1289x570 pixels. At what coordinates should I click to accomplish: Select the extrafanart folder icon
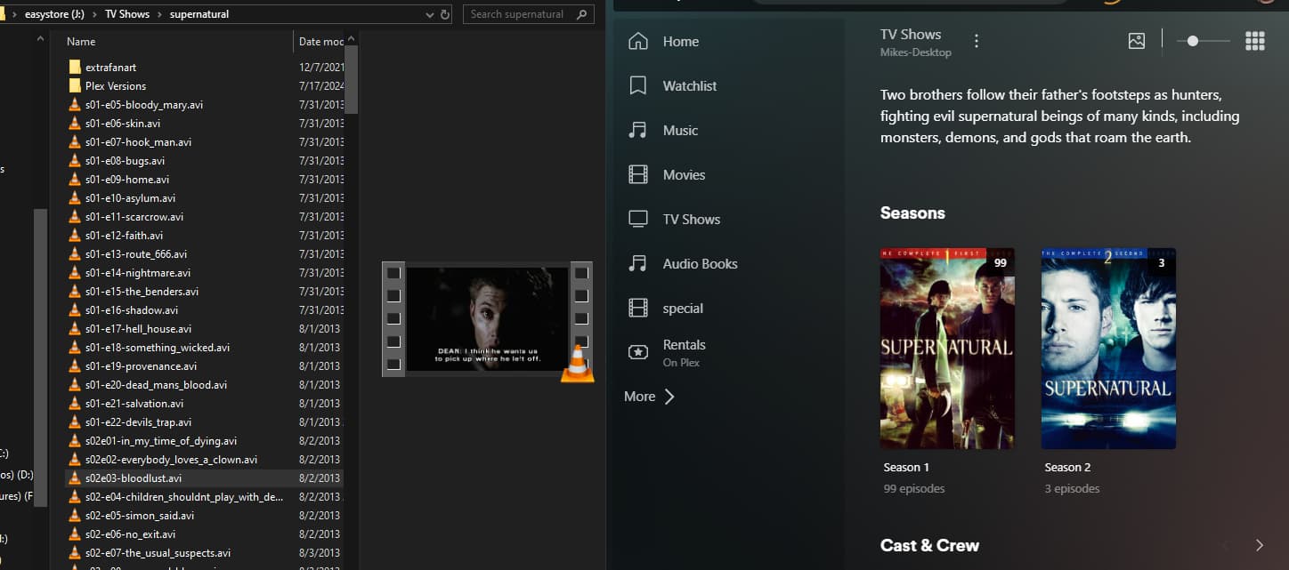click(75, 68)
